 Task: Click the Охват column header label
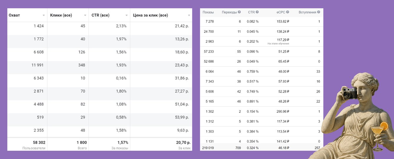tap(14, 15)
